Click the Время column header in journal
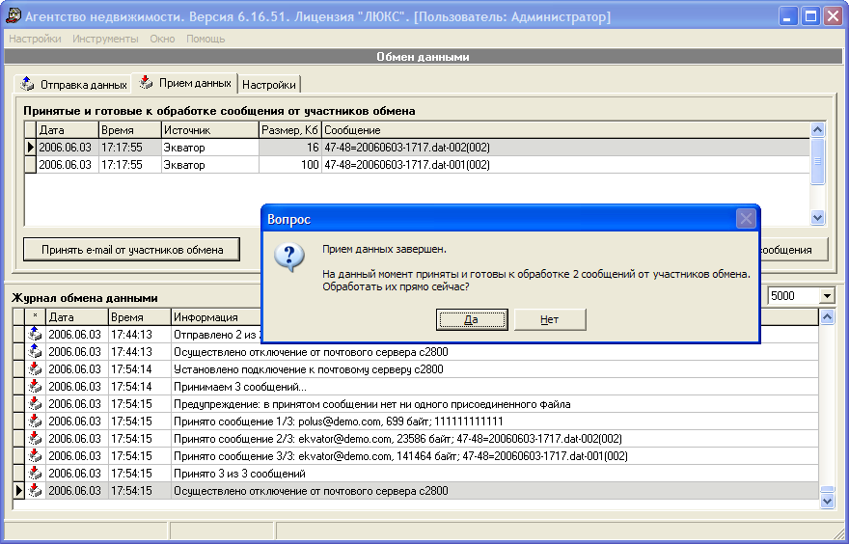This screenshot has height=544, width=849. coord(140,317)
